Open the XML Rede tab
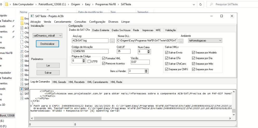The height and width of the screenshot is (128, 258). (x=116, y=82)
